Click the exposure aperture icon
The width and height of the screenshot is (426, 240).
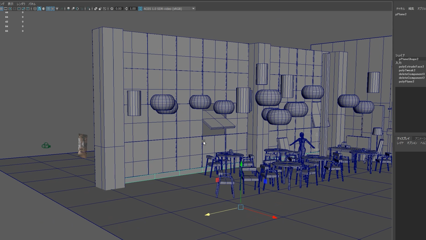coord(112,9)
